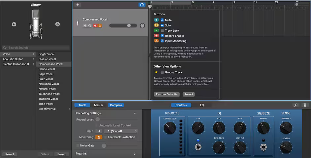
Task: Switch to the Track tab
Action: [x=82, y=105]
